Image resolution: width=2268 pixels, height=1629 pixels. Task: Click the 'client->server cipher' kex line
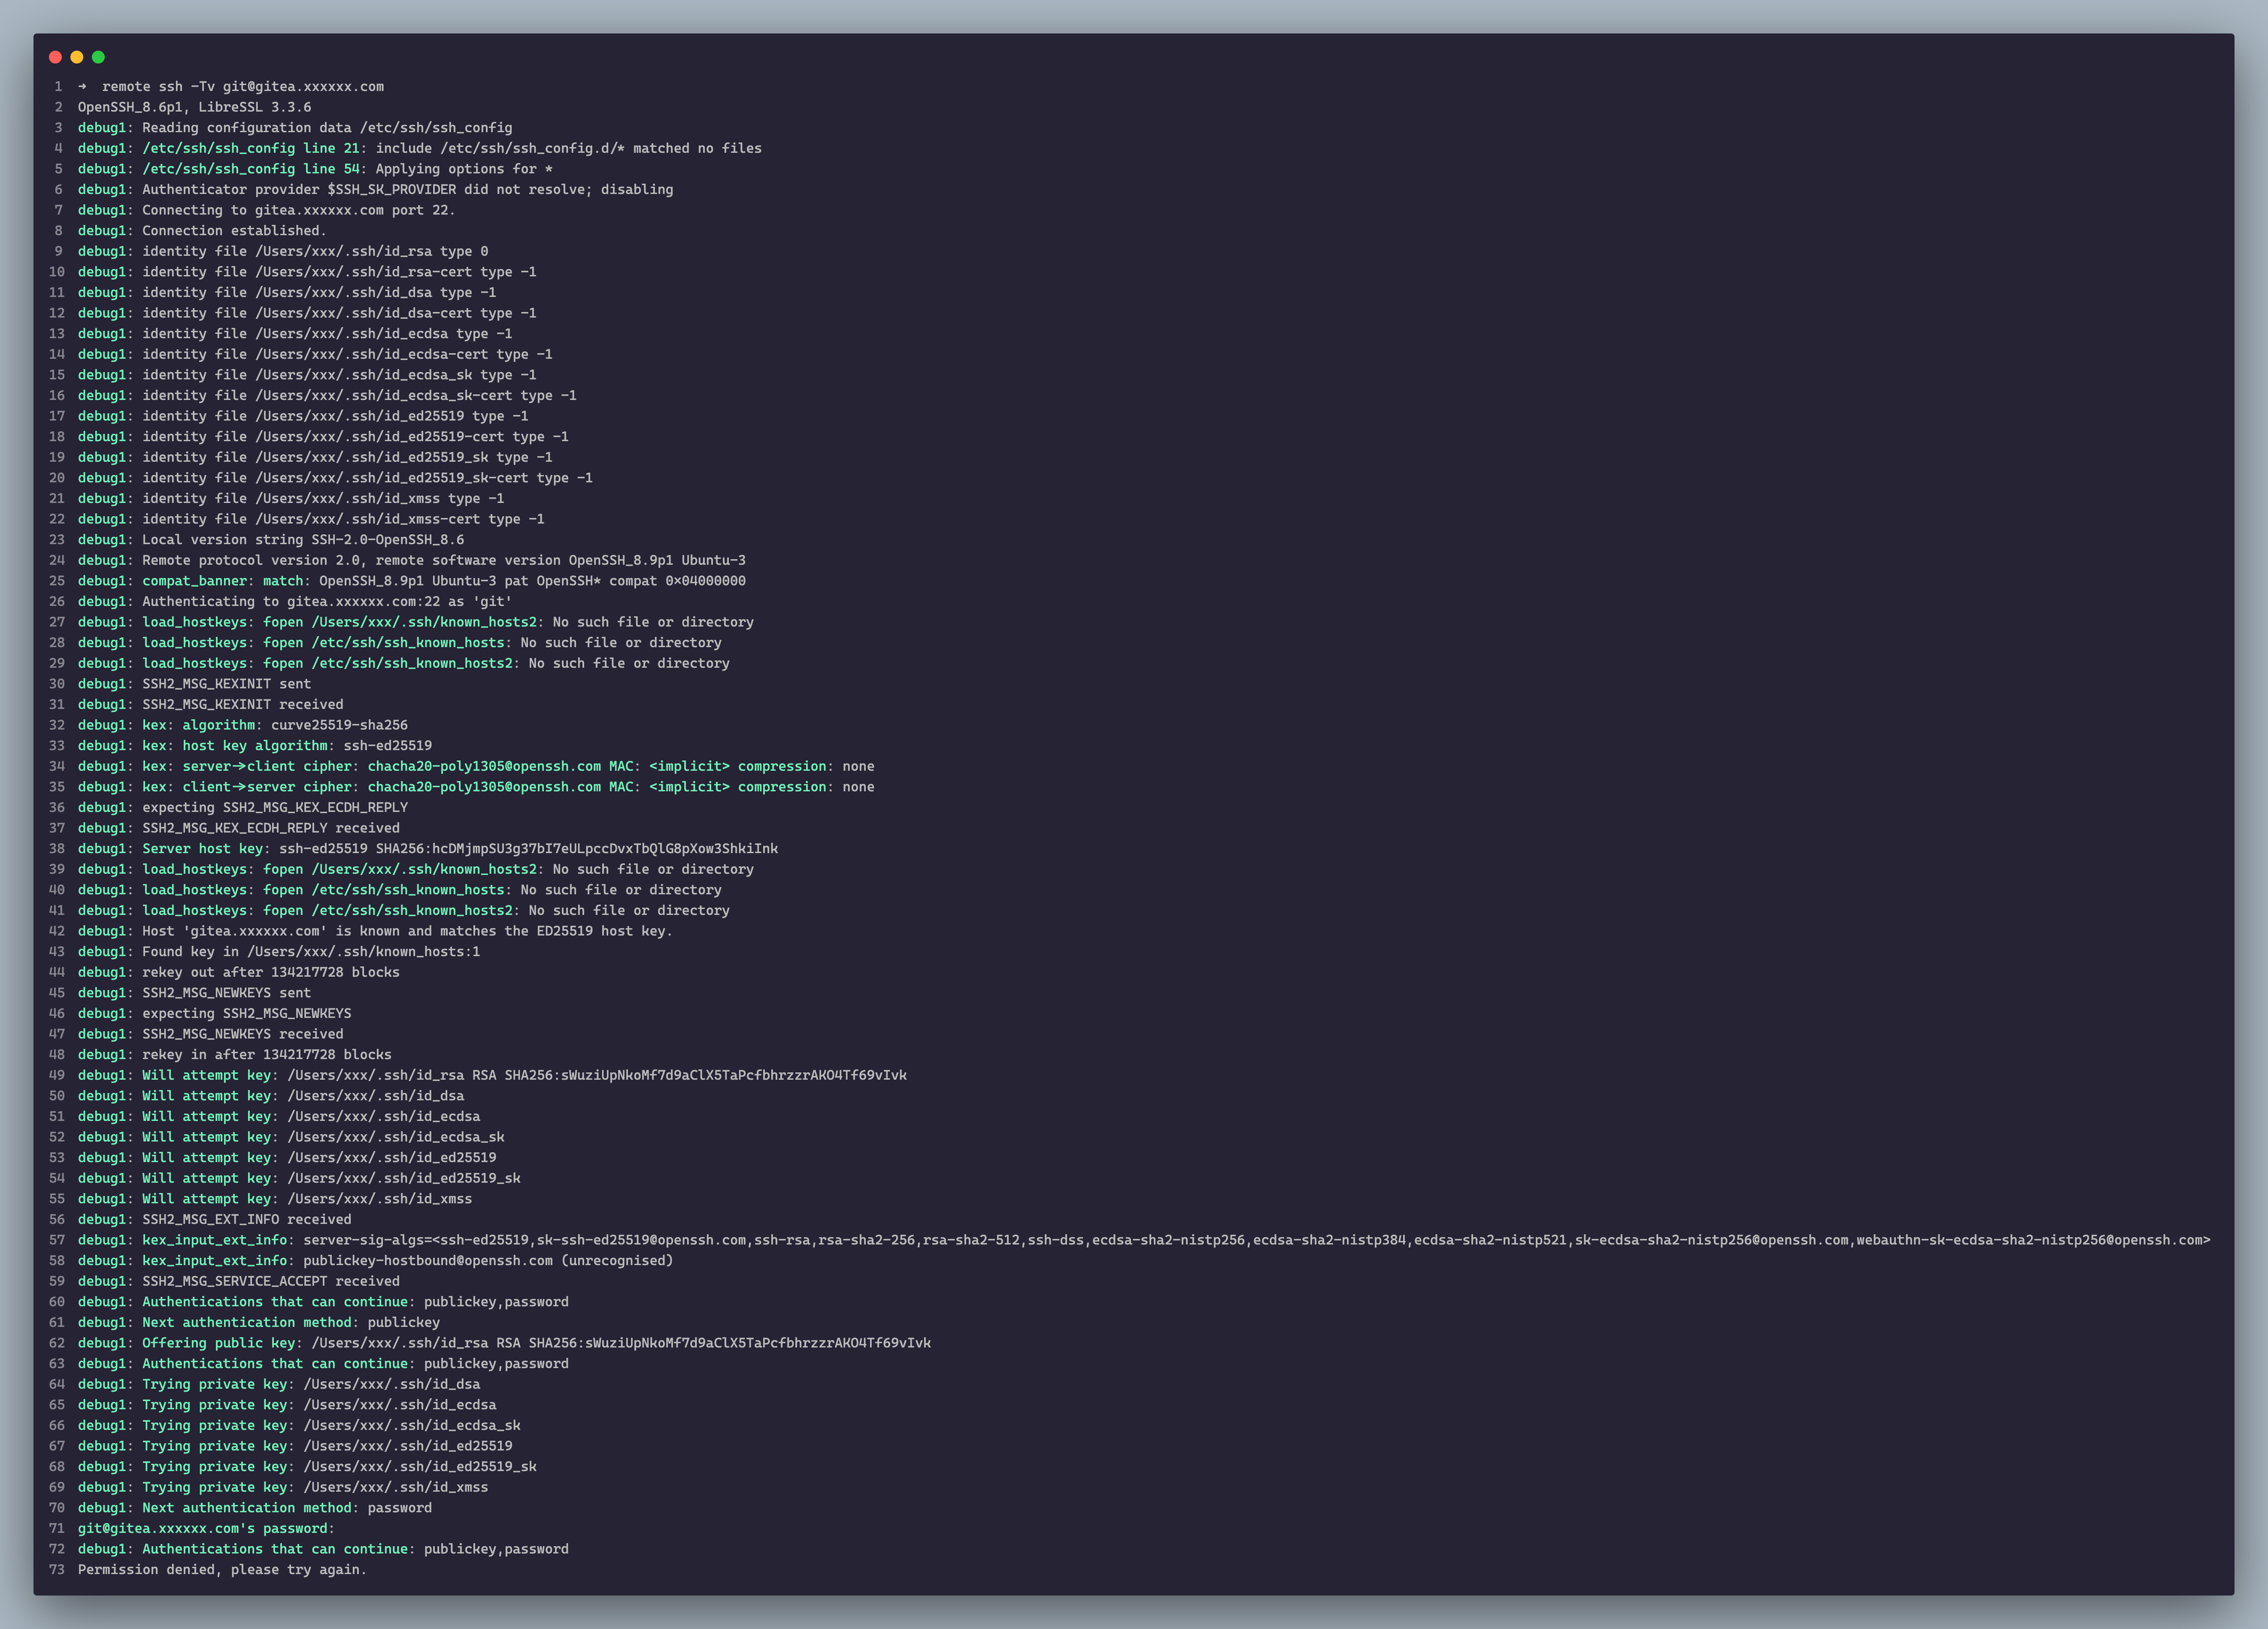476,787
